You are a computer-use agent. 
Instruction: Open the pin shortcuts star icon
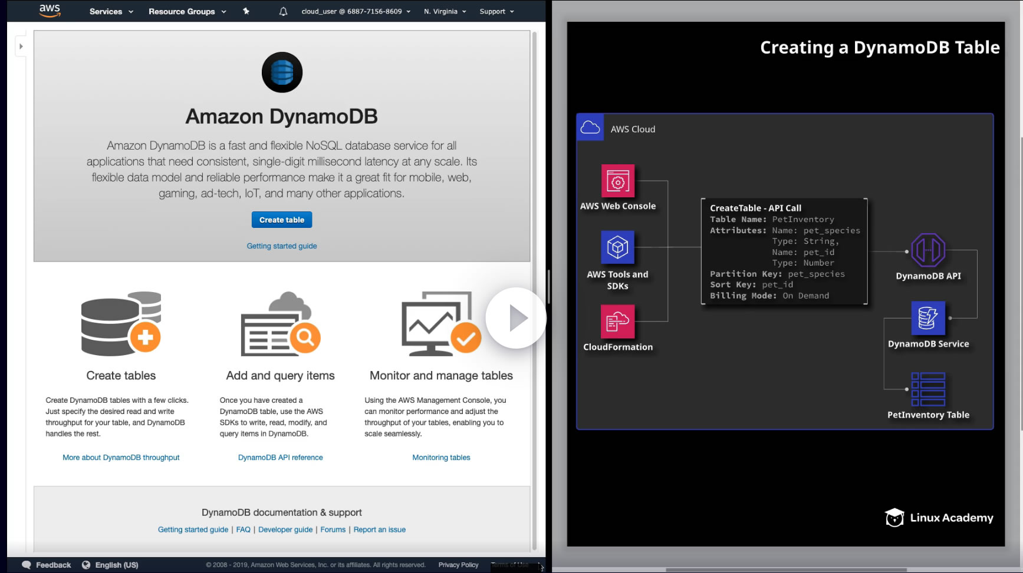click(x=246, y=11)
